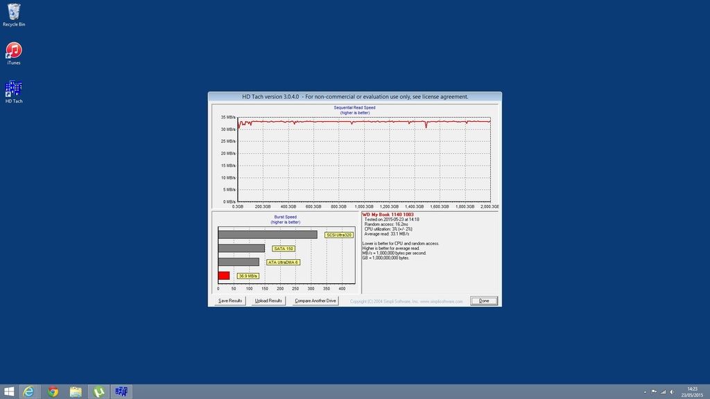Open the Action Center flag icon

[x=654, y=392]
